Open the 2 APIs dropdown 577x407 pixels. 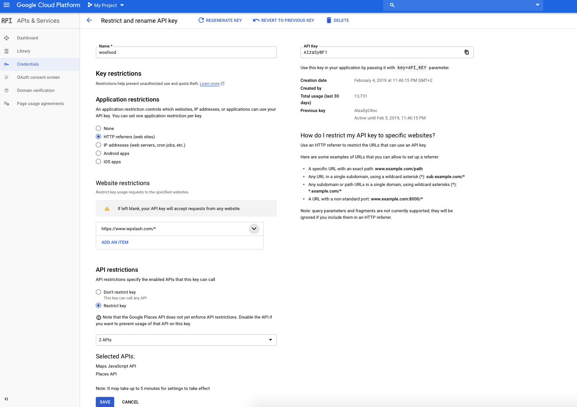[186, 340]
